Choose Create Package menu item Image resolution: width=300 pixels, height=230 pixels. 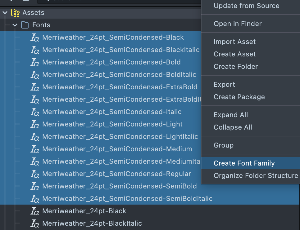pyautogui.click(x=239, y=97)
